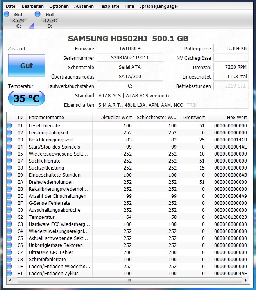Open the Sprache(Language) menu
The height and width of the screenshot is (290, 256).
[159, 6]
